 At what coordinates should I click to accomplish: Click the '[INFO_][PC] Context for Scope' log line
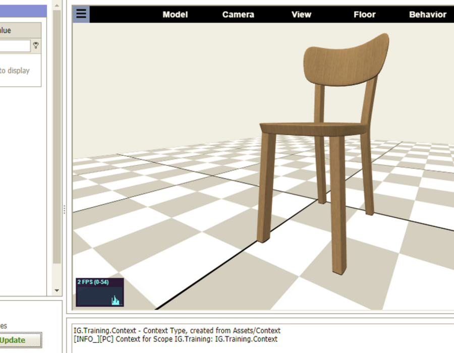click(x=176, y=339)
